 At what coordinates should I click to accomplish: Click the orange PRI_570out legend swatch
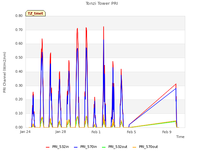135,147
